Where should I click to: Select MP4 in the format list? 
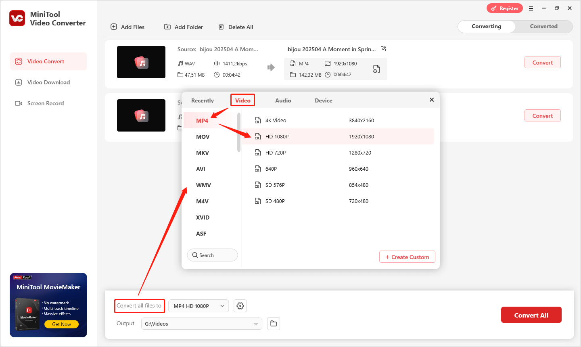pos(210,121)
